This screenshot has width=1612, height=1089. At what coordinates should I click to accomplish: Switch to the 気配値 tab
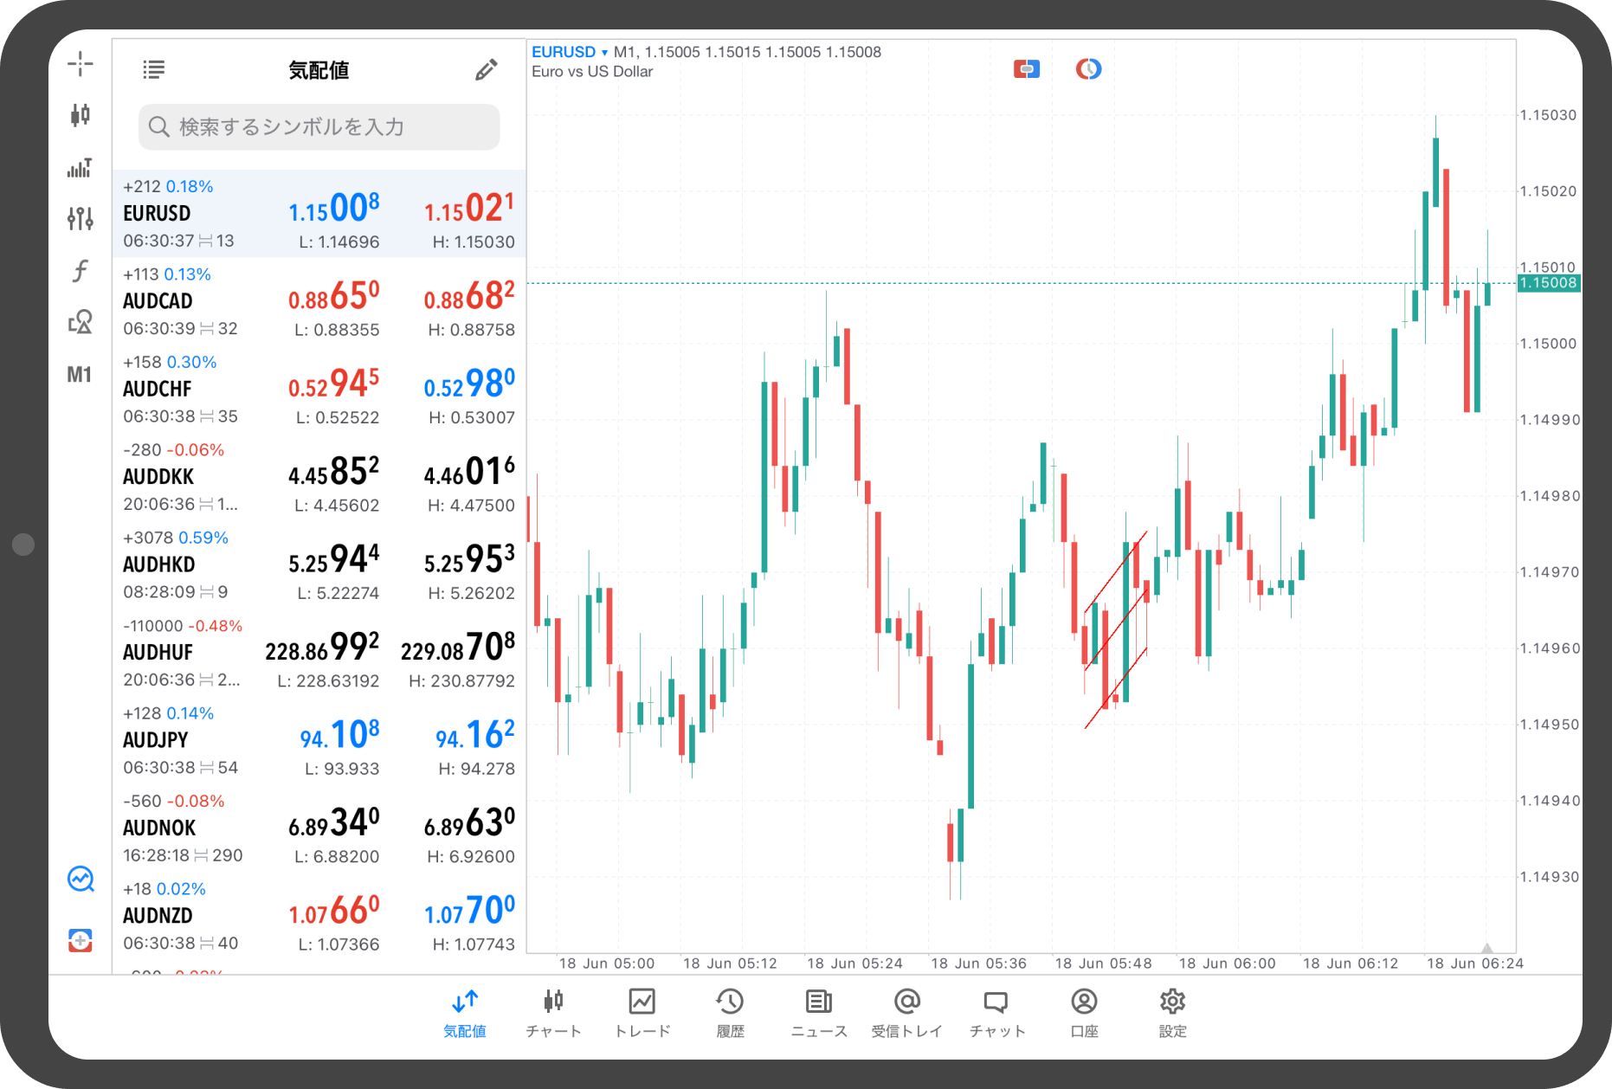pyautogui.click(x=465, y=1014)
